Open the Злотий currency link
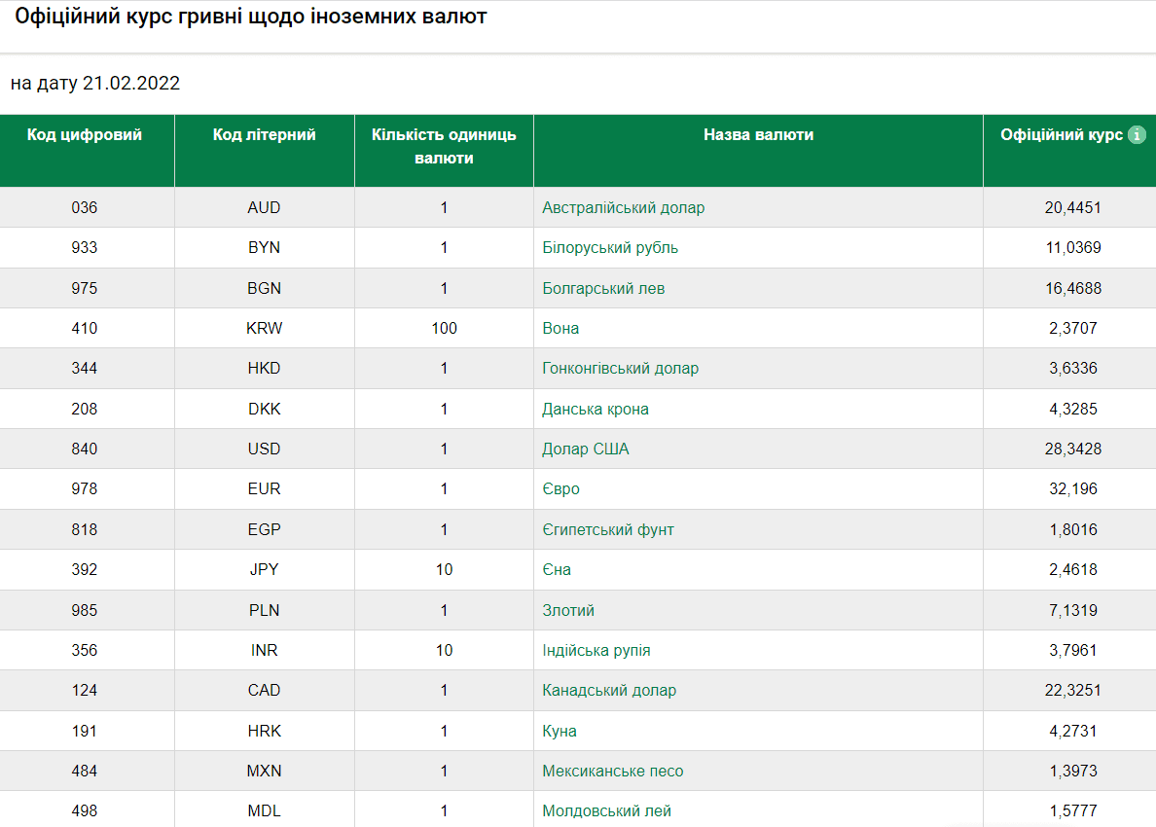Screen dimensions: 1156x827 [567, 610]
